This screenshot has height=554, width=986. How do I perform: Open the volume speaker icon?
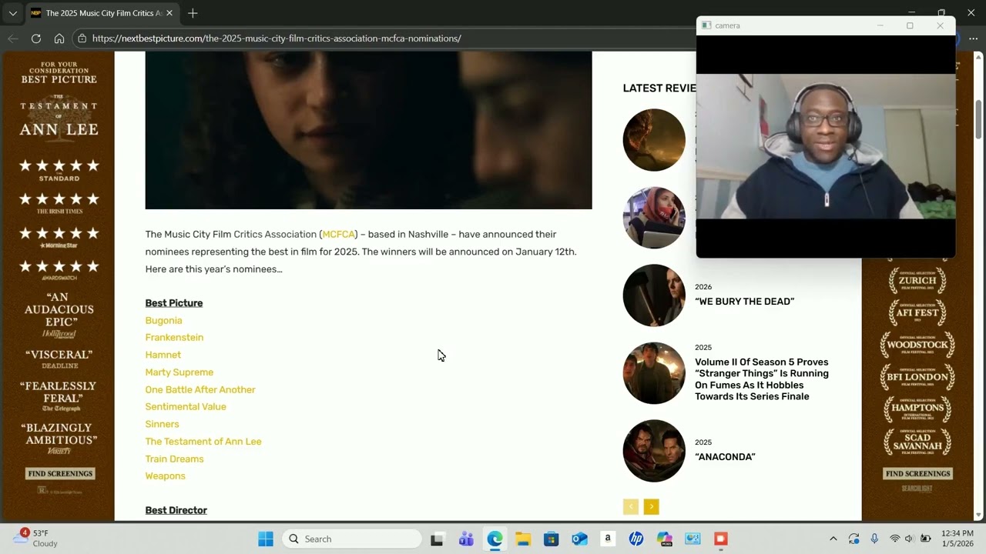click(x=909, y=539)
